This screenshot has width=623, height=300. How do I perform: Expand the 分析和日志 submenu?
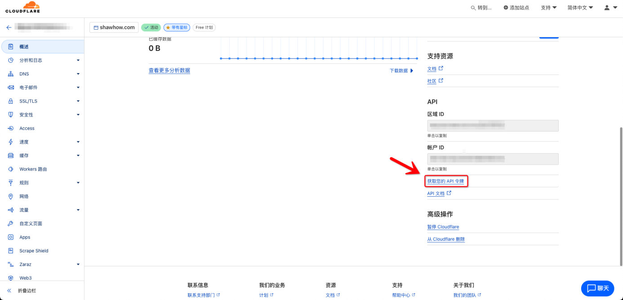tap(77, 60)
